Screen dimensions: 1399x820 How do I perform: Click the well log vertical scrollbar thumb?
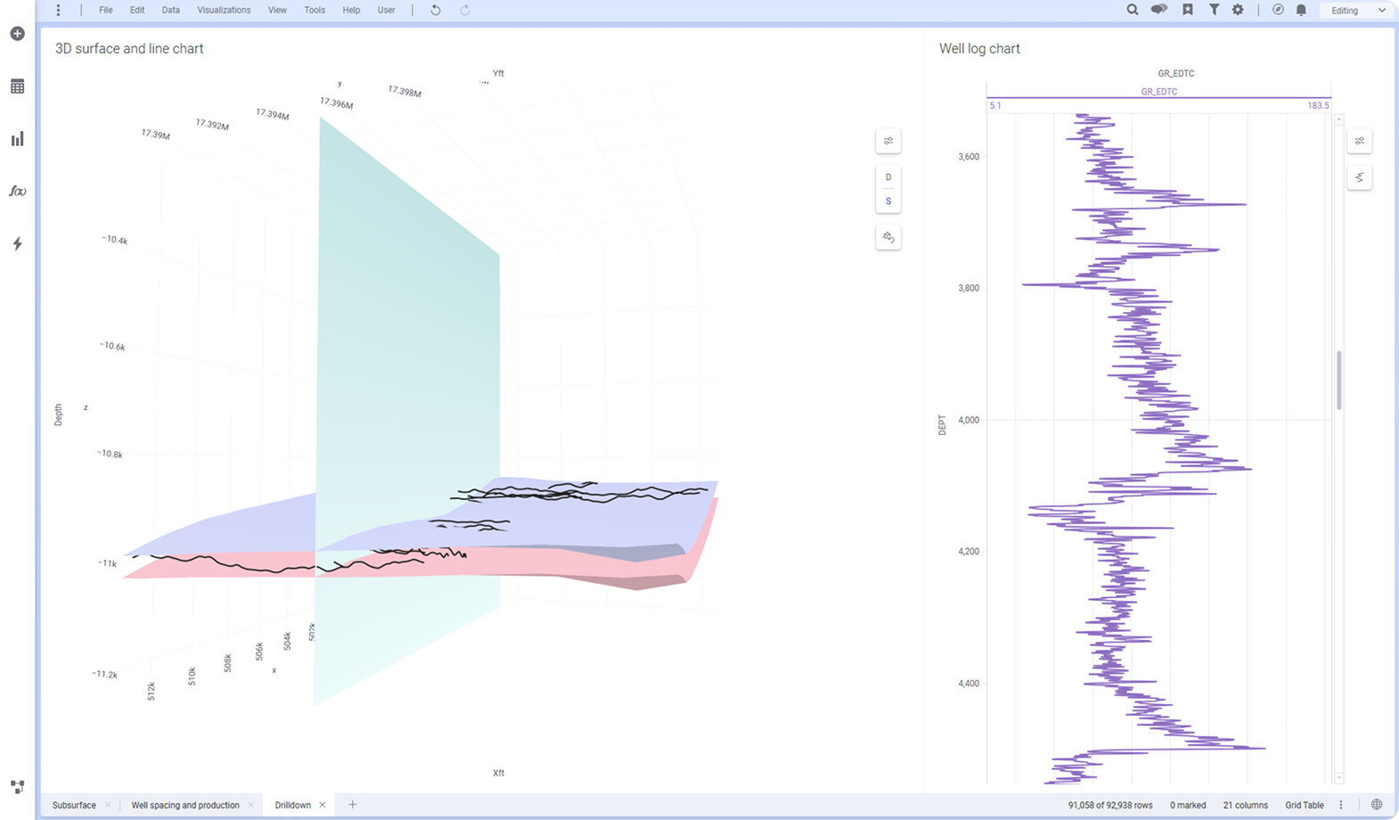pos(1338,381)
